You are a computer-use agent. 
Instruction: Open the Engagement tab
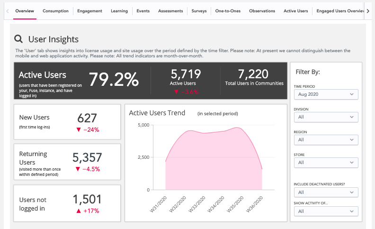[x=89, y=11]
